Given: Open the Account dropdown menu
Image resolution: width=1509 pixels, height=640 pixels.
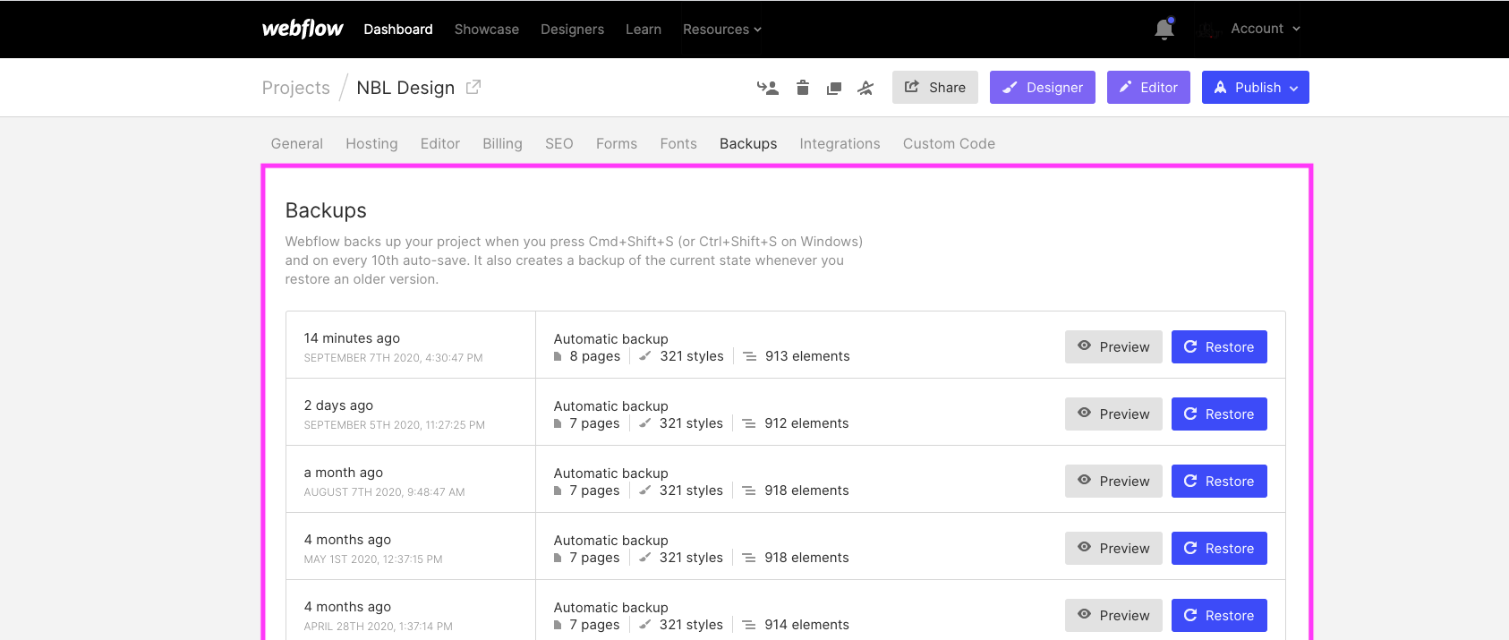Looking at the screenshot, I should tap(1266, 29).
